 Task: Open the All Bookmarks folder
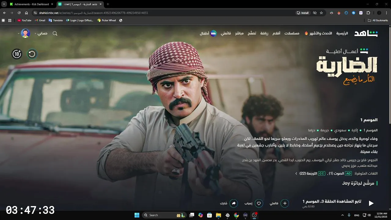378,20
